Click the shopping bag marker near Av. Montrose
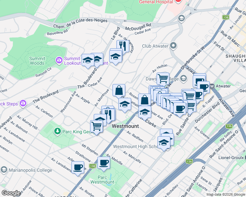The image size is (246, 197). click(119, 90)
